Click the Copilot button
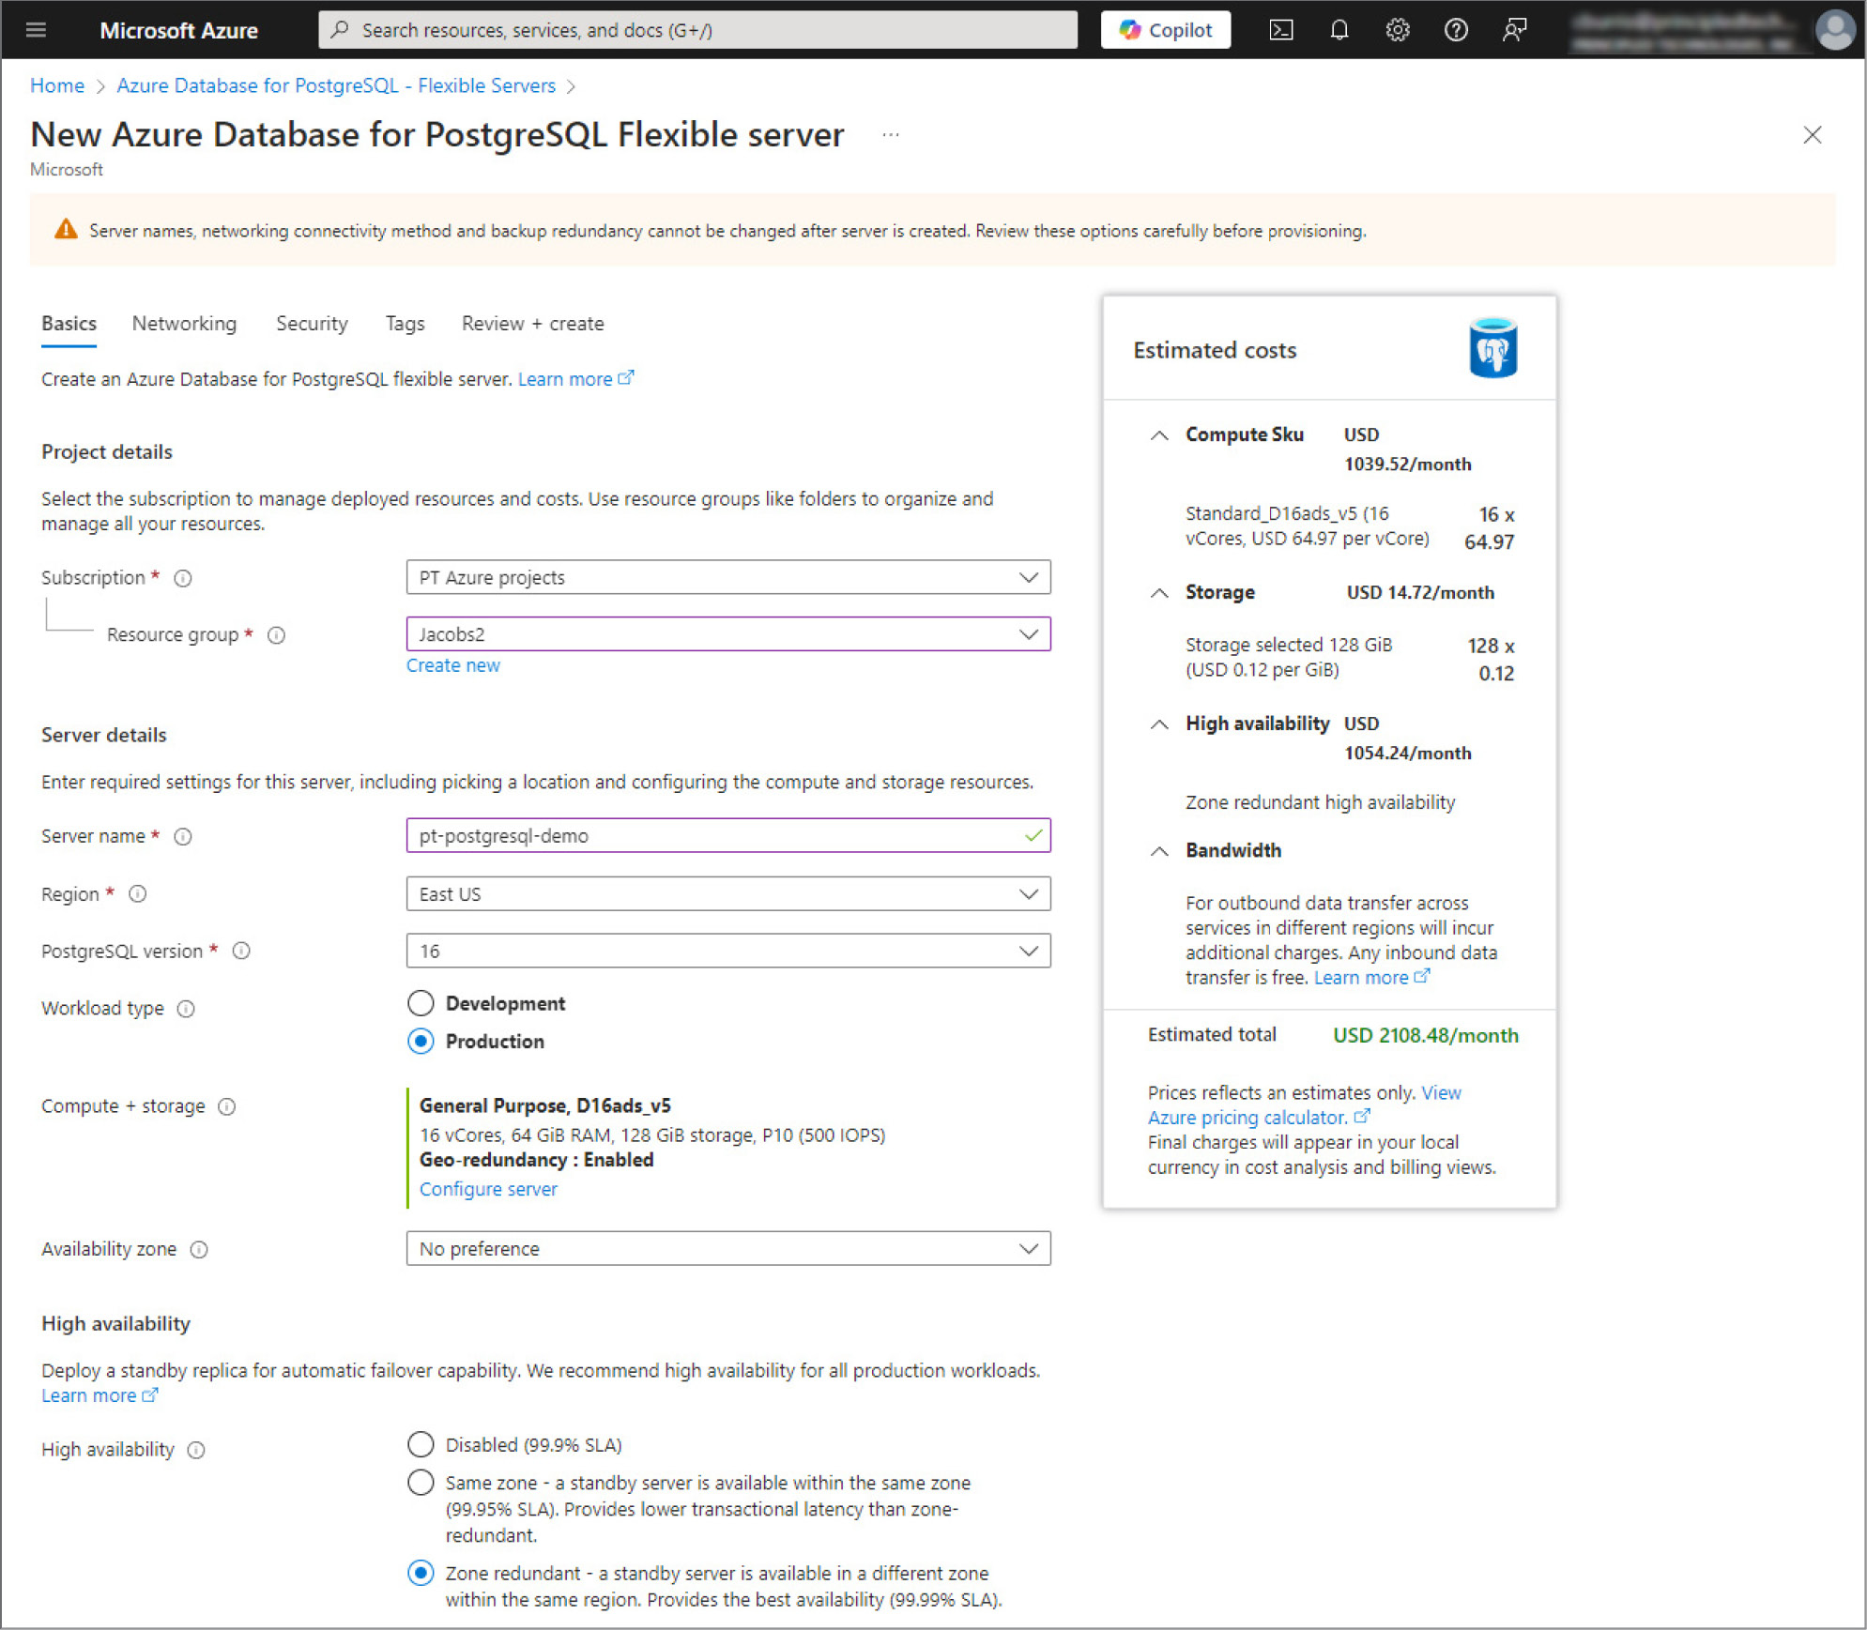 (x=1166, y=30)
